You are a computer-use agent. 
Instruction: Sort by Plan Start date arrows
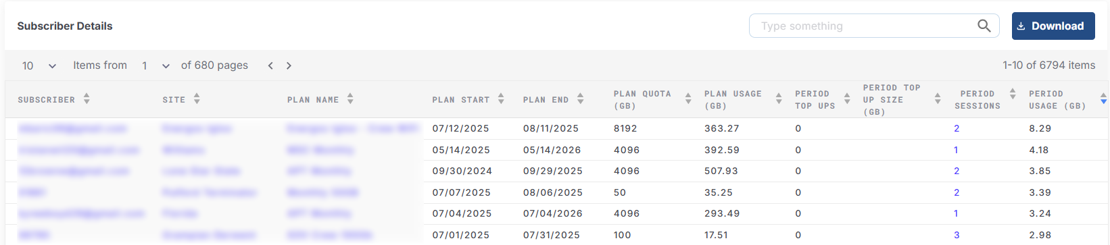tap(501, 99)
